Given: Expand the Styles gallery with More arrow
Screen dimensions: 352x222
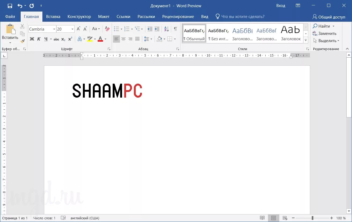Looking at the screenshot, I should pos(306,40).
